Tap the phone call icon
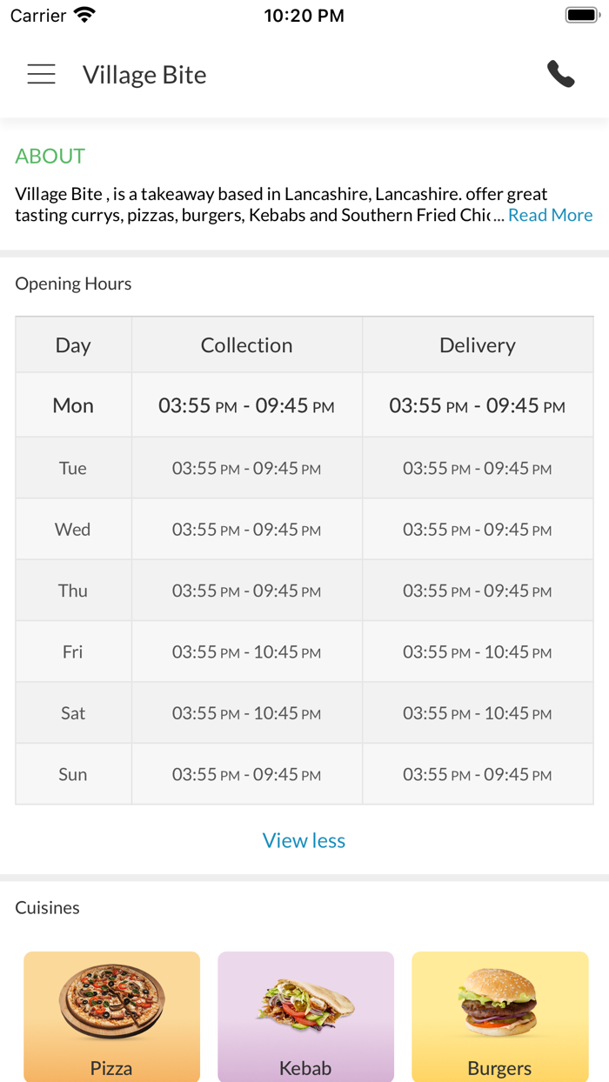The width and height of the screenshot is (609, 1082). click(561, 75)
